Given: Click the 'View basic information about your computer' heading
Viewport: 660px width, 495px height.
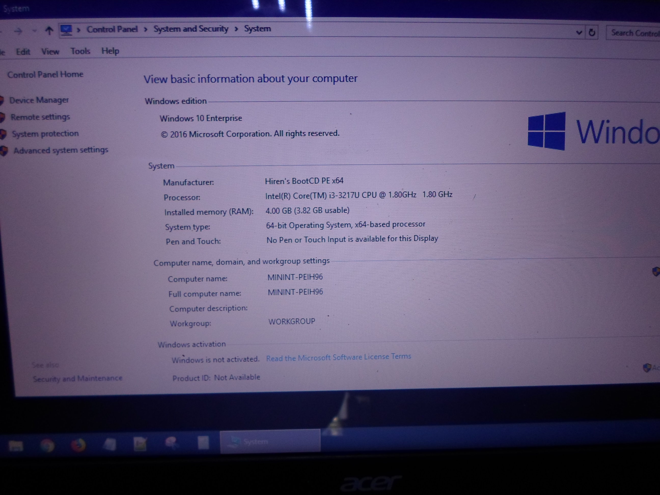Looking at the screenshot, I should [251, 79].
